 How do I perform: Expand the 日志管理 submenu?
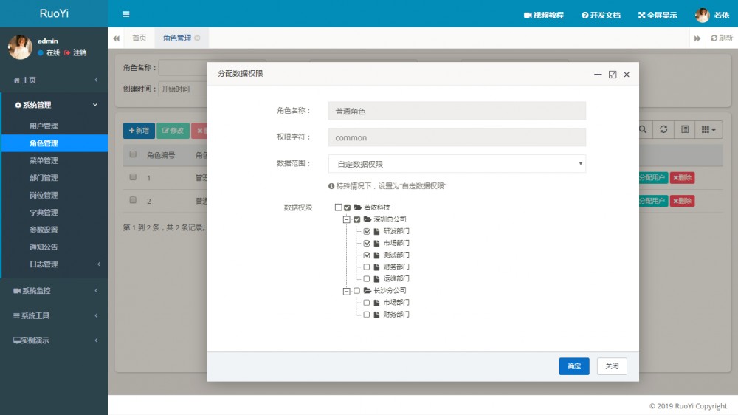pyautogui.click(x=55, y=264)
